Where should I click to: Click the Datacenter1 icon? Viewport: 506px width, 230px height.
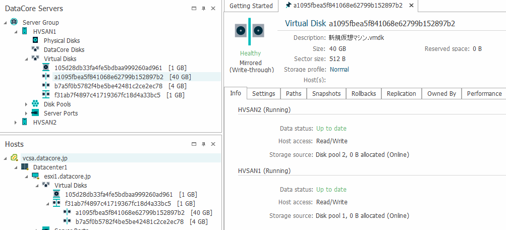pos(25,167)
